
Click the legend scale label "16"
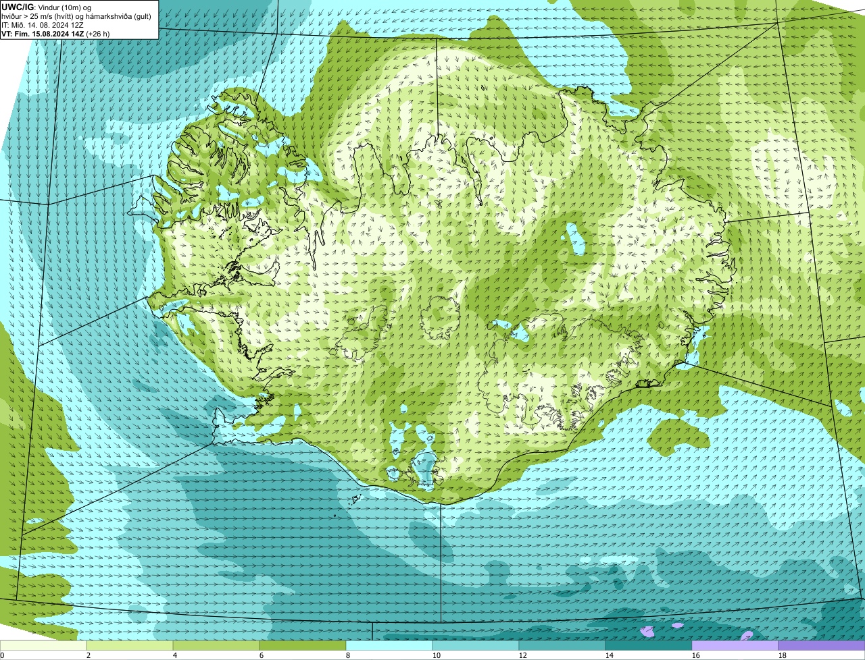[x=695, y=655]
